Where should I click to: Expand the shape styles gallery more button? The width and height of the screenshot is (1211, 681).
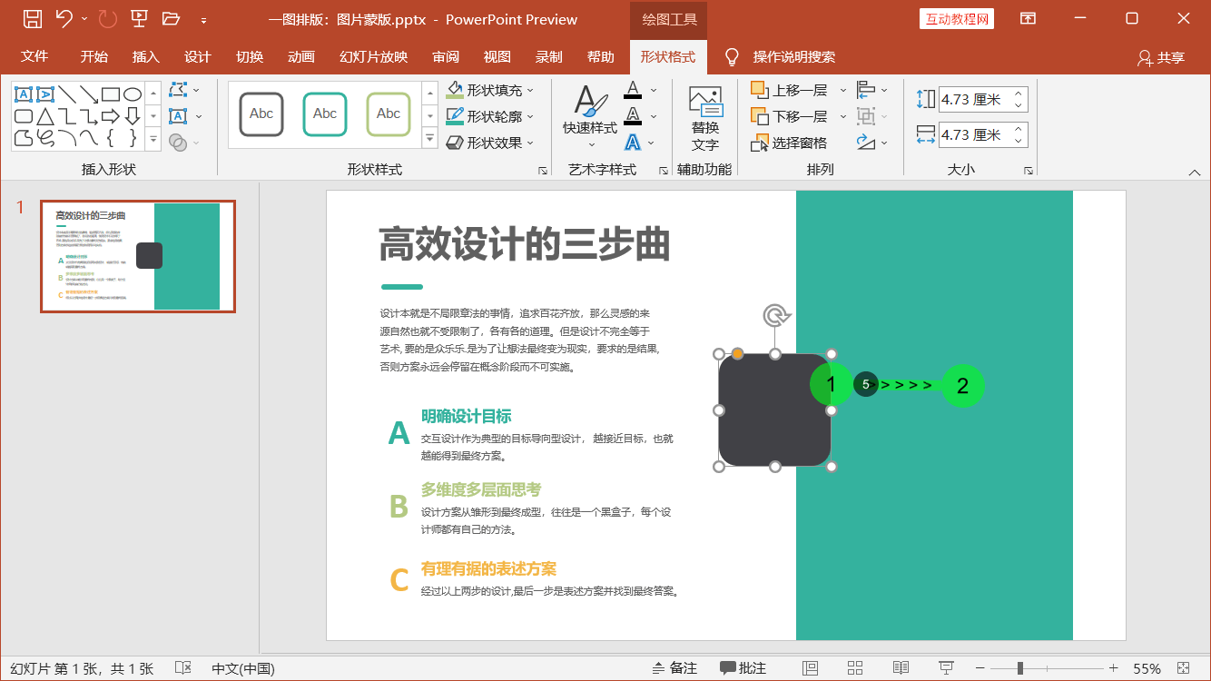pyautogui.click(x=430, y=139)
